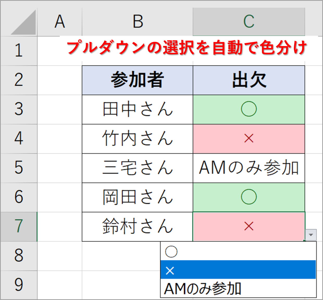Select column B header

coord(138,22)
